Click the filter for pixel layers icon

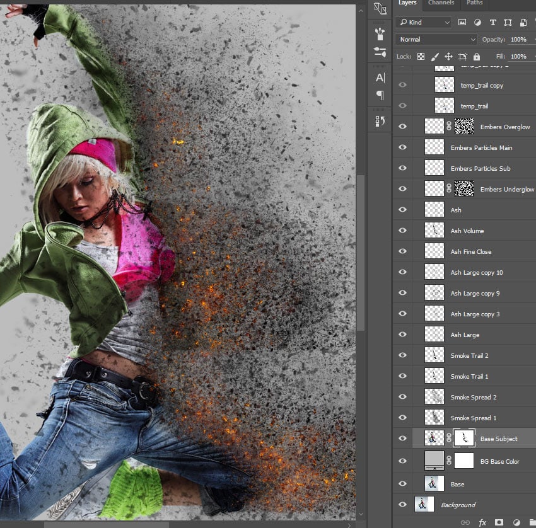(462, 22)
